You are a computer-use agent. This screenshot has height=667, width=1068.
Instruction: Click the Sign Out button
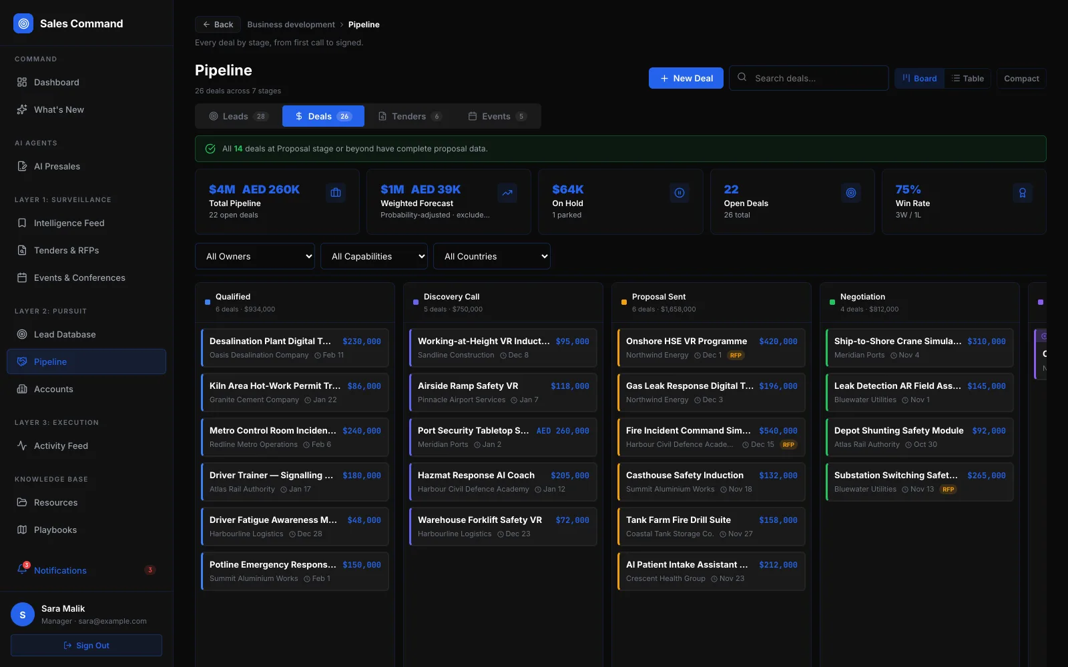pos(86,645)
